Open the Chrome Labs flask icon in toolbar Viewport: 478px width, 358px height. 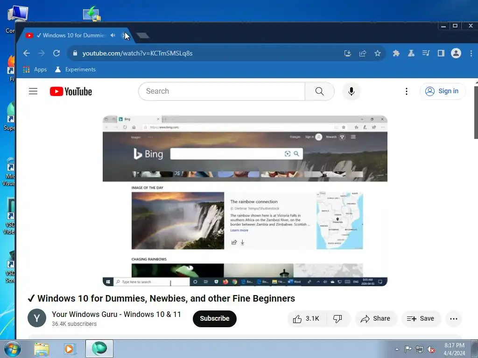click(x=411, y=53)
